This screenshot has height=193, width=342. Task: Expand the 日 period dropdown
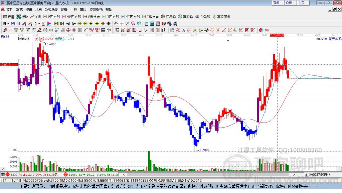click(x=8, y=24)
